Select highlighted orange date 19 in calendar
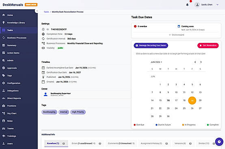This screenshot has width=225, height=149. (x=192, y=100)
